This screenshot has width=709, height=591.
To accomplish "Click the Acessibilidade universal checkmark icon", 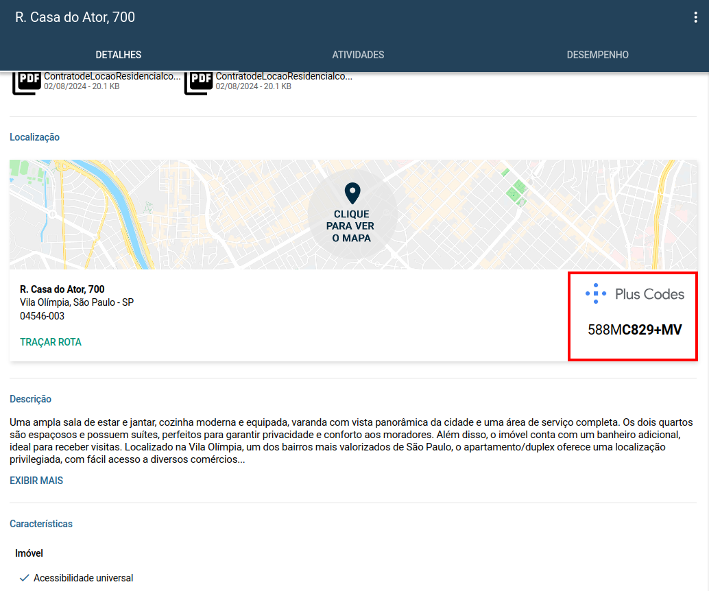I will coord(25,578).
